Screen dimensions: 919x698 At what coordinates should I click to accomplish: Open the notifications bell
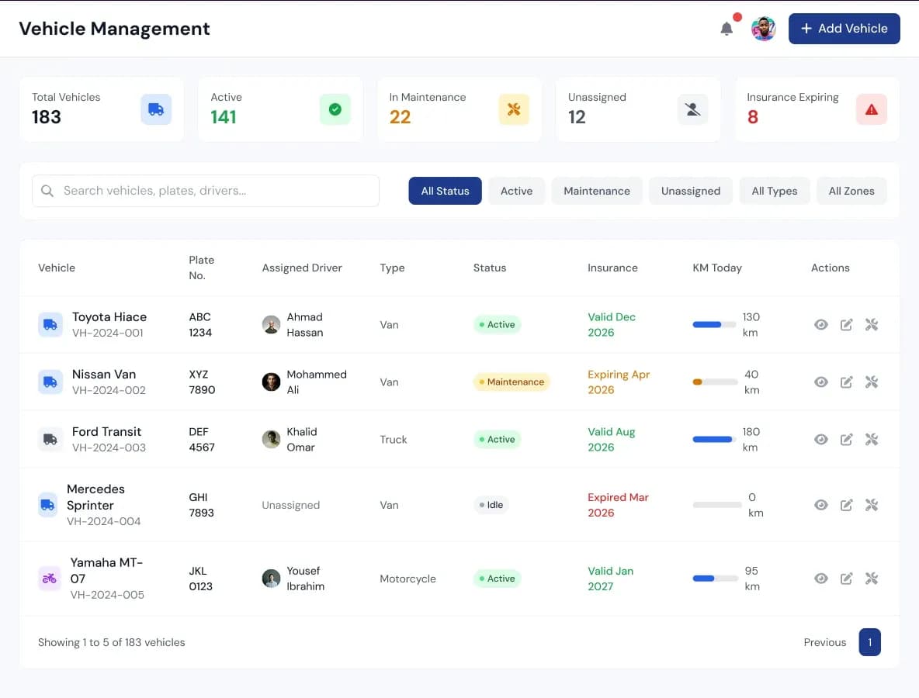pos(727,28)
